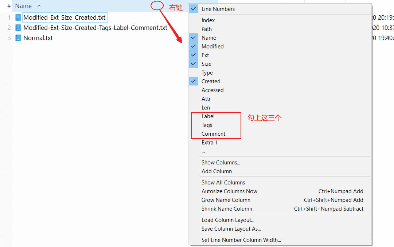Click the Name column sort arrow
Image resolution: width=394 pixels, height=247 pixels.
pyautogui.click(x=39, y=6)
